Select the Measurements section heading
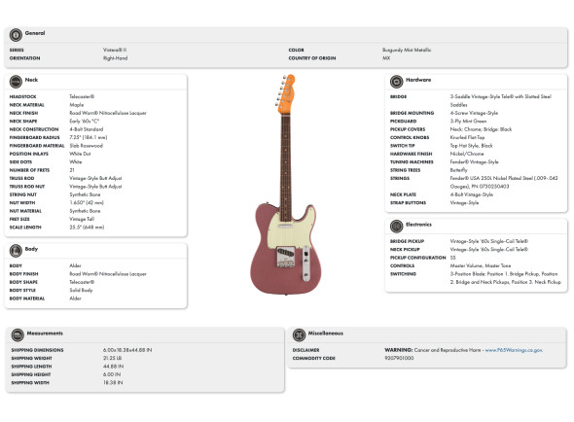The image size is (574, 422). (45, 334)
